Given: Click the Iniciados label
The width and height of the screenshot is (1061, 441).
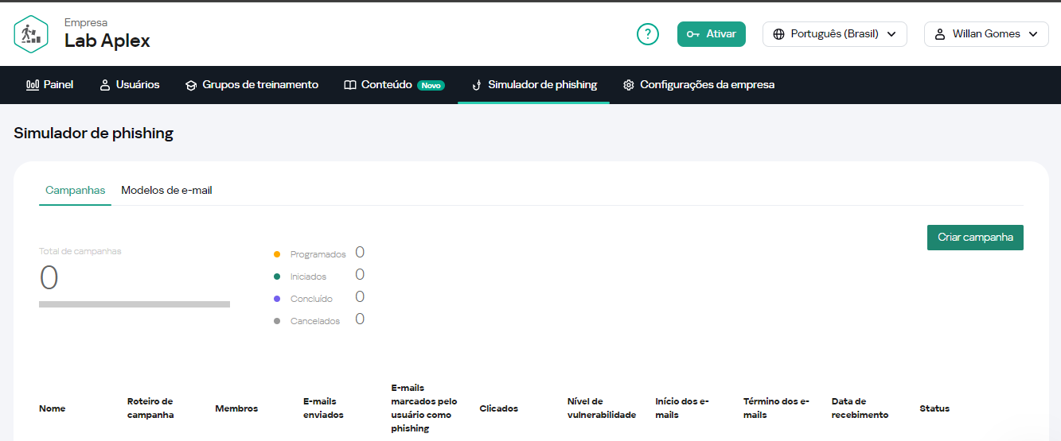Looking at the screenshot, I should pyautogui.click(x=308, y=277).
